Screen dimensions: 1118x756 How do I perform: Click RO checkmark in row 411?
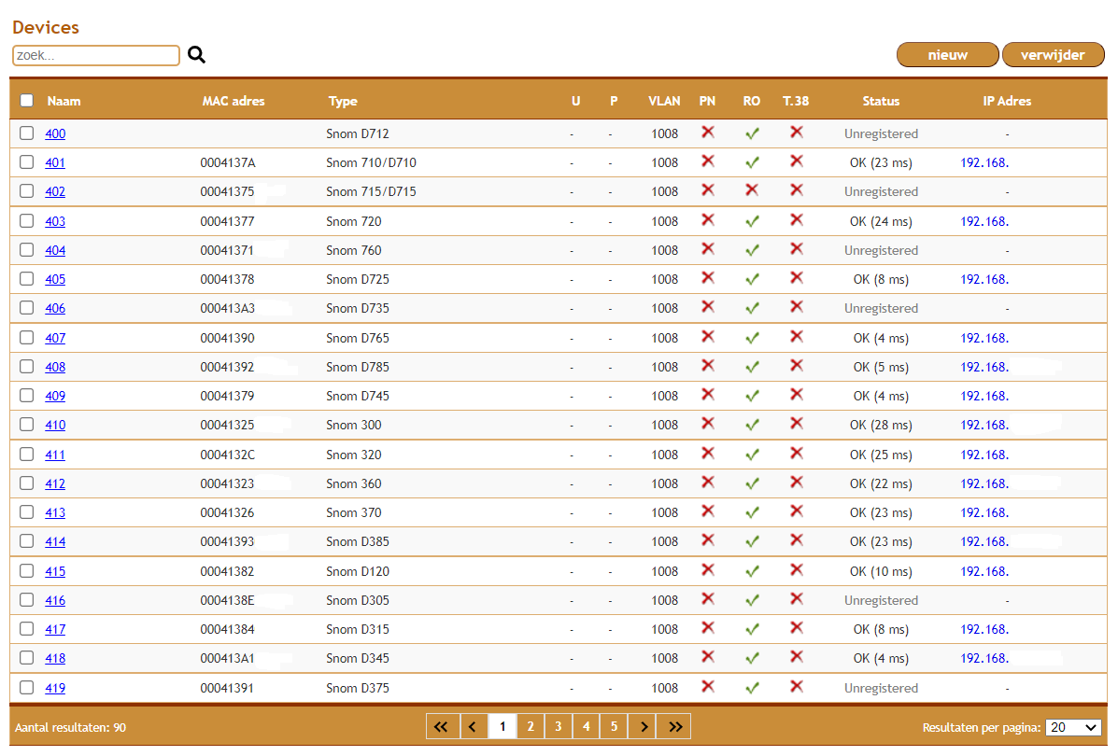click(752, 455)
